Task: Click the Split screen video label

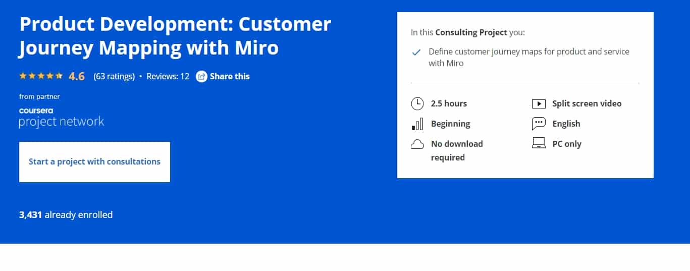Action: click(x=587, y=104)
